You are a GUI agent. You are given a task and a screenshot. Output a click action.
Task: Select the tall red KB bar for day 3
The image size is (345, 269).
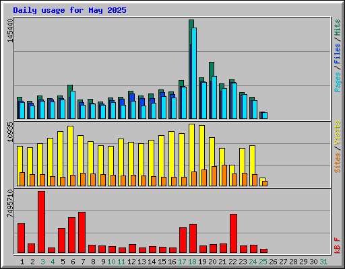pyautogui.click(x=41, y=222)
